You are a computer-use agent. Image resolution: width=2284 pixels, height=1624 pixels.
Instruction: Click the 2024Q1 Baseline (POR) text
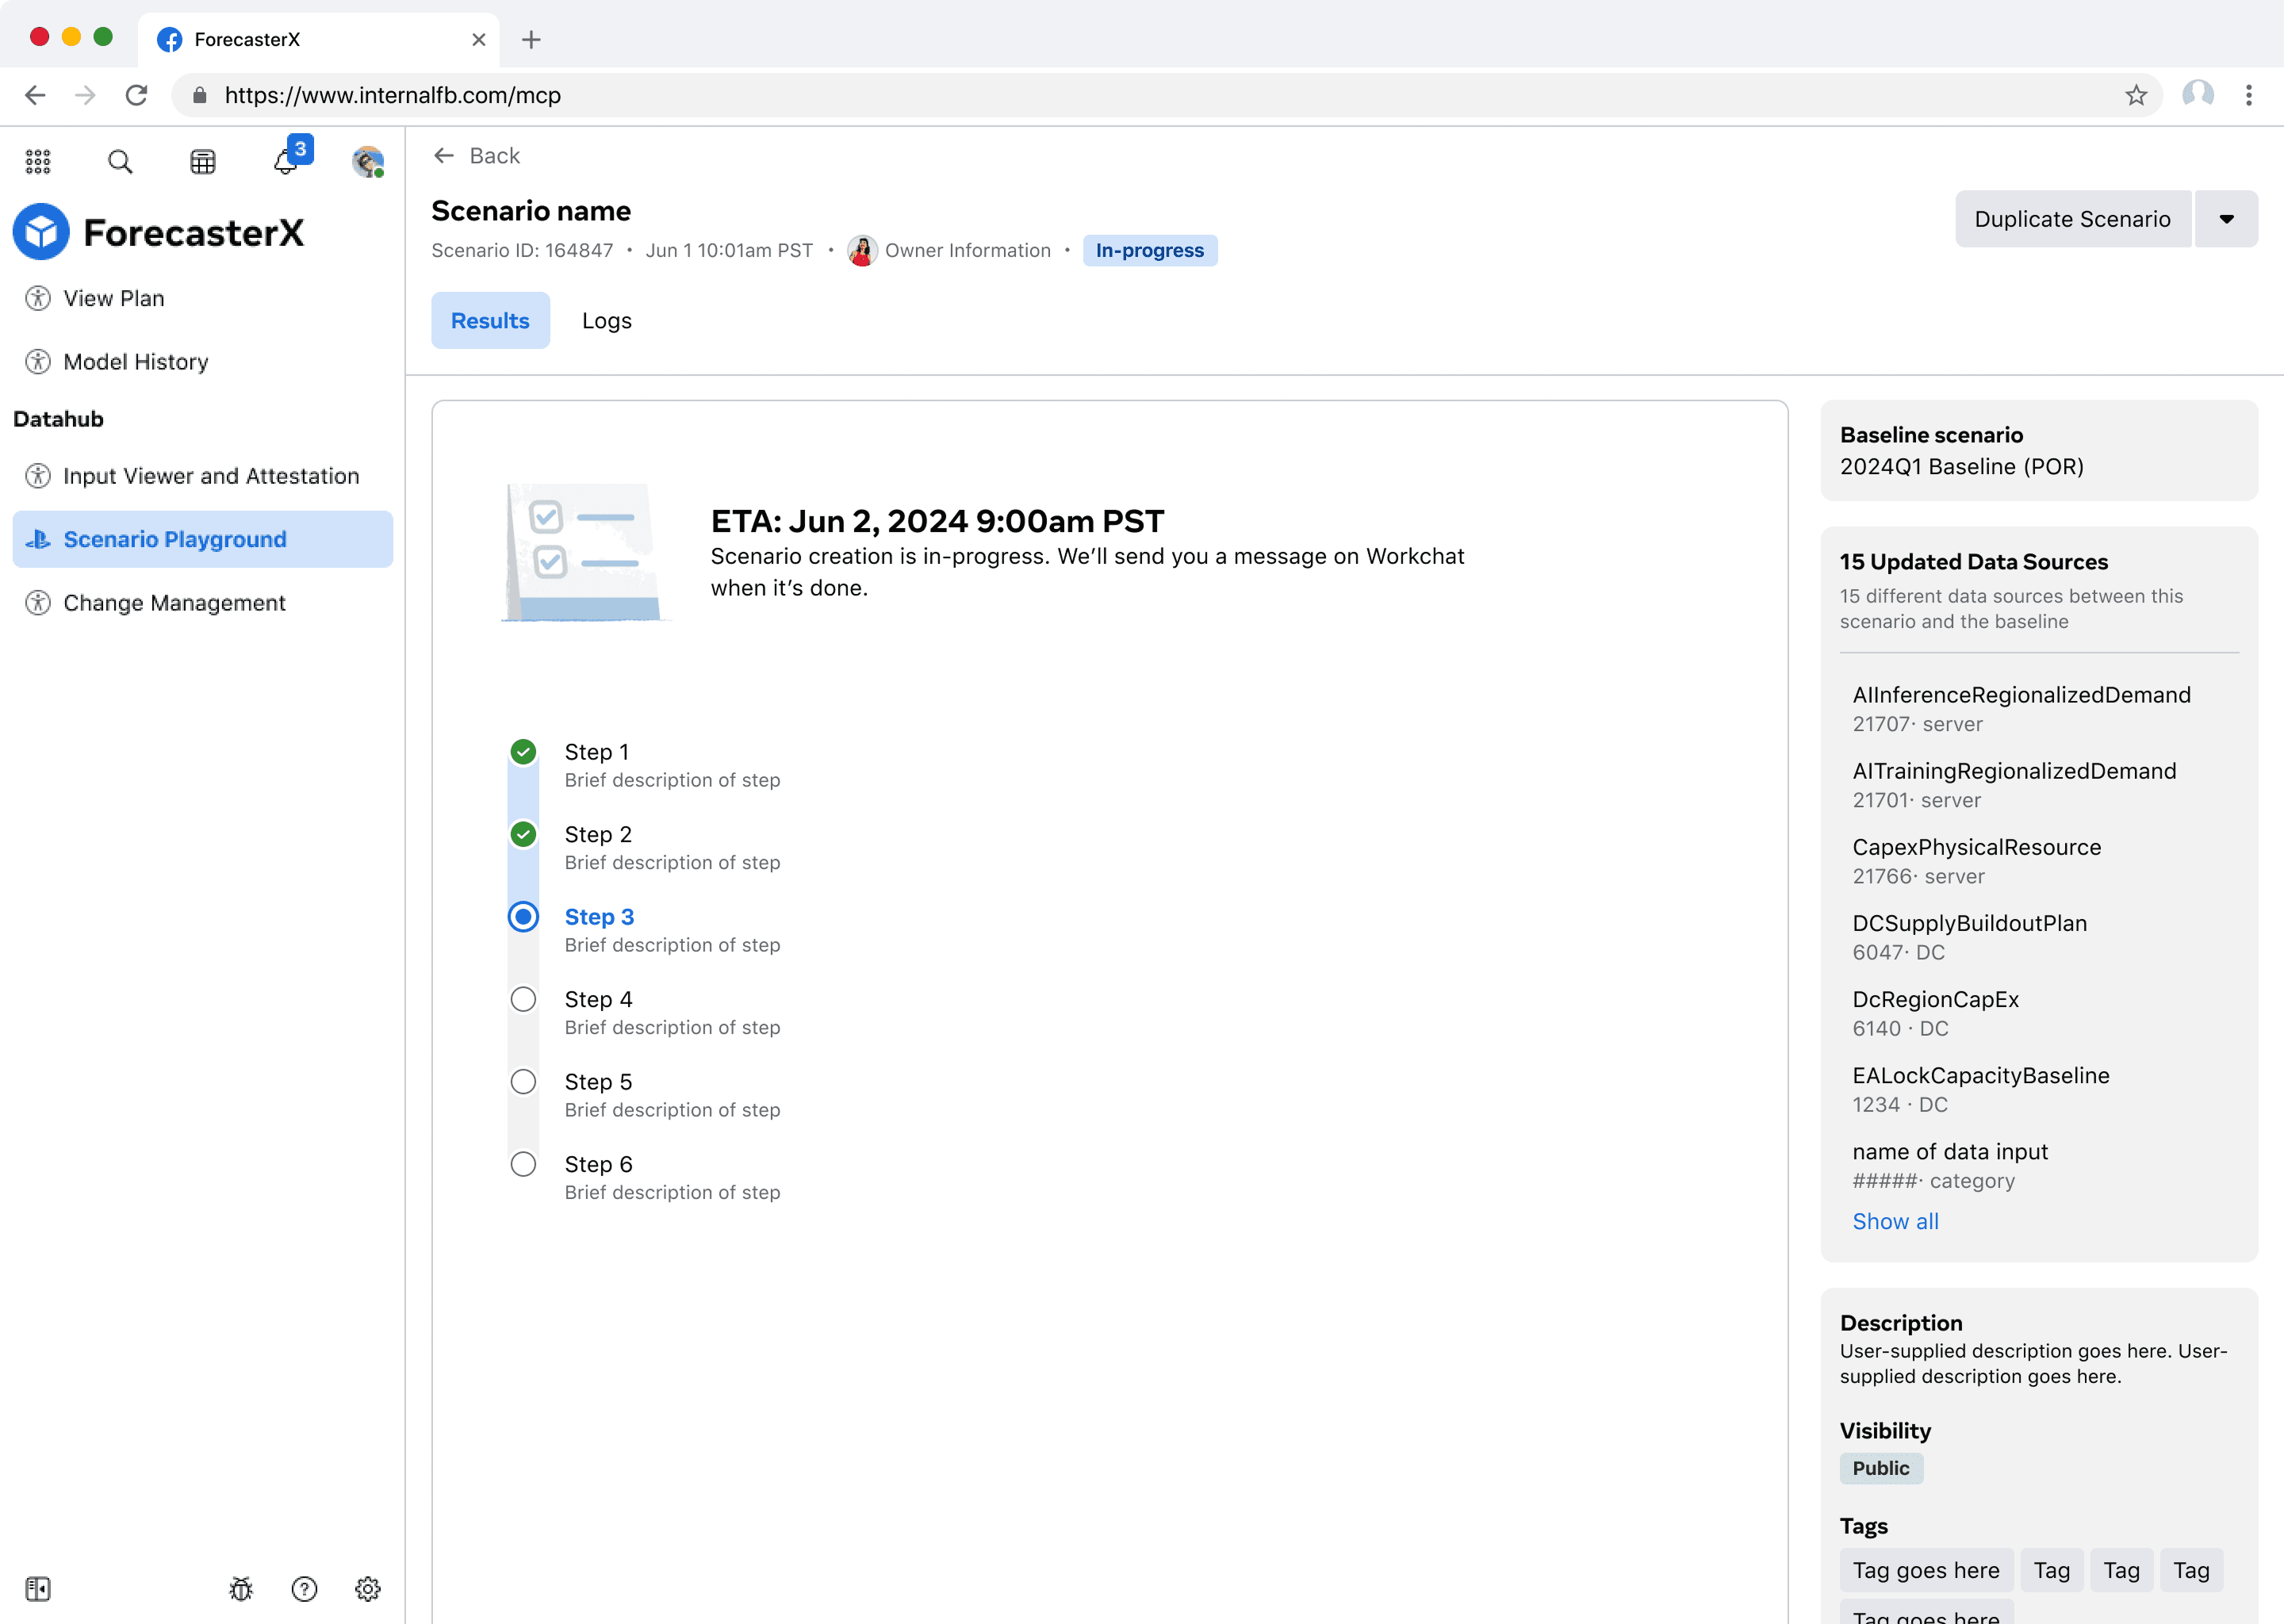click(1962, 466)
